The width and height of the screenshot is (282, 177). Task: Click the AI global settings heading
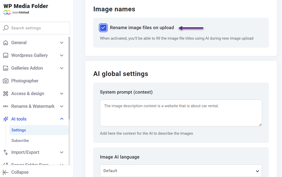click(x=121, y=74)
